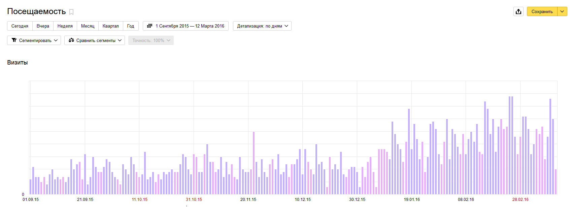The image size is (570, 213).
Task: Open the calendar icon date picker
Action: (x=150, y=26)
